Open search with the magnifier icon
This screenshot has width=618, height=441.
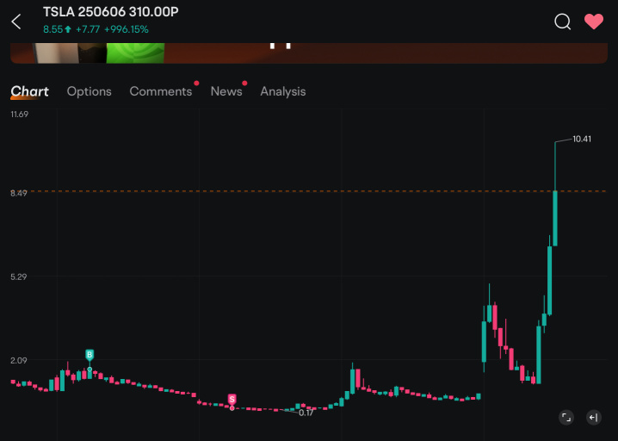tap(562, 22)
